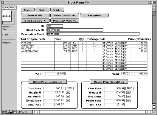Viewport: 157px width, 115px height.
Task: Click the VAT field showing 18.00%
Action: coord(55,74)
